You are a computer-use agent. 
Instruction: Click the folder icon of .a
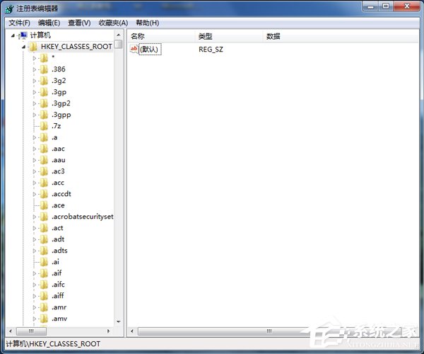click(x=44, y=137)
